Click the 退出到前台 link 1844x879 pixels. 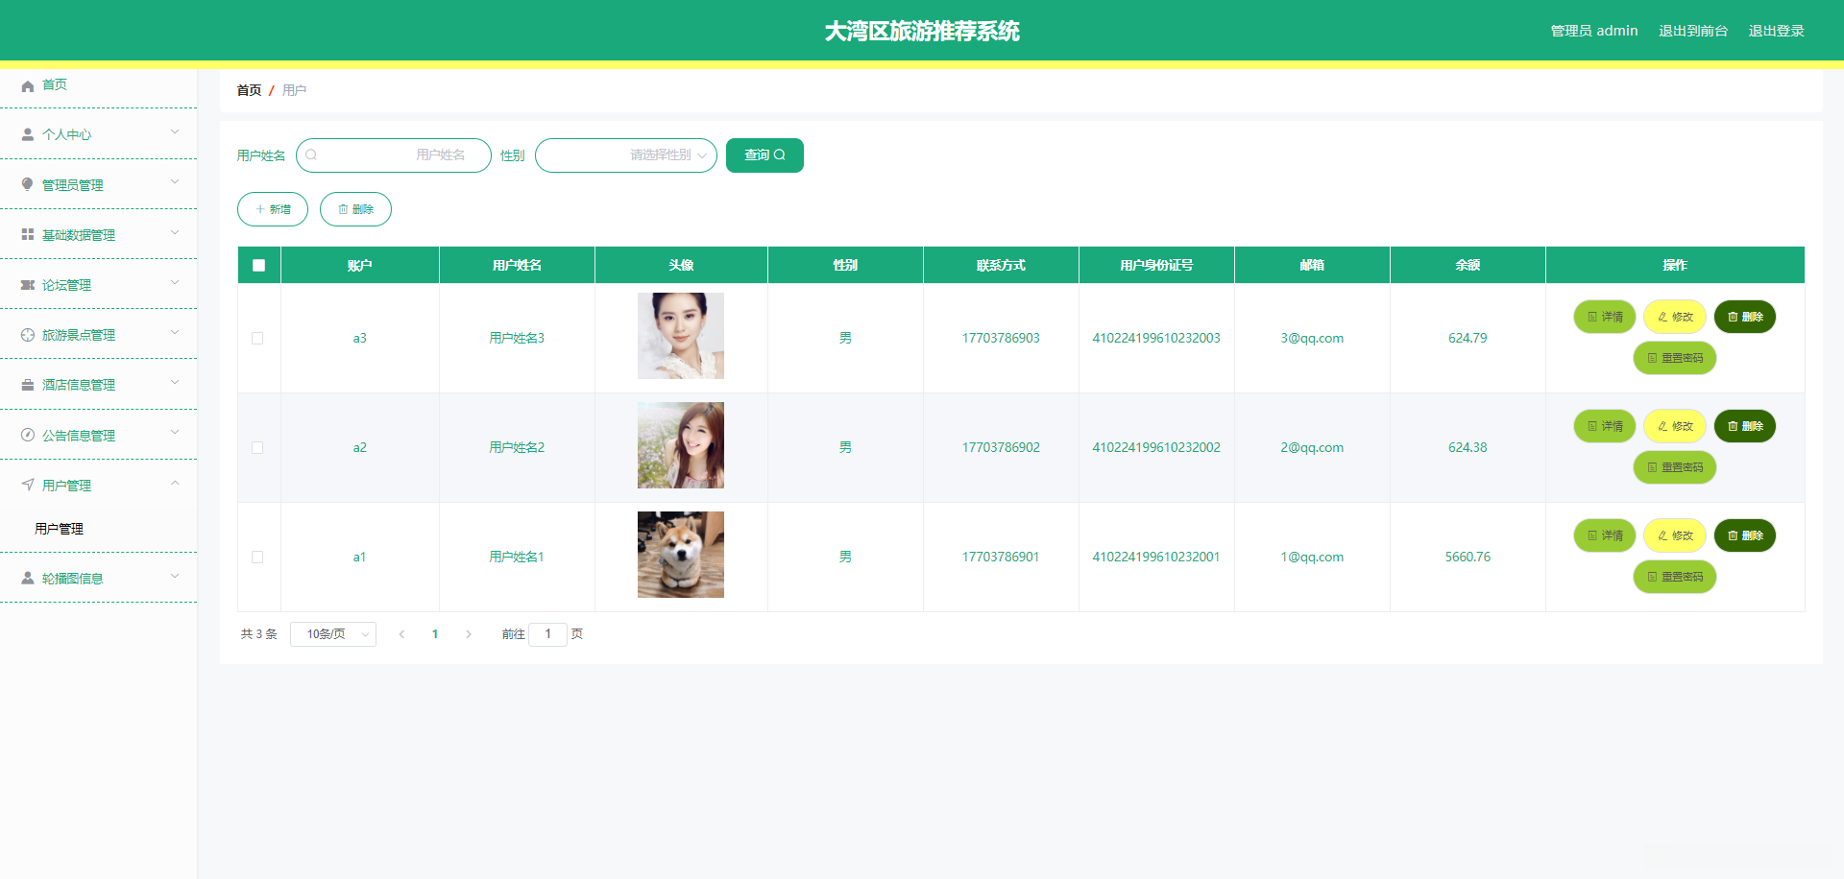1693,31
